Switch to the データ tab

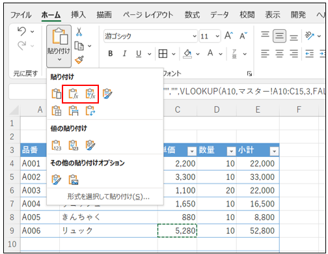219,15
